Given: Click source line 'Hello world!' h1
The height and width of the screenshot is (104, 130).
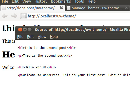Looking at the screenshot, I should pyautogui.click(x=37, y=67).
